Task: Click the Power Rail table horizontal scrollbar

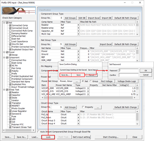Action: (x=88, y=98)
